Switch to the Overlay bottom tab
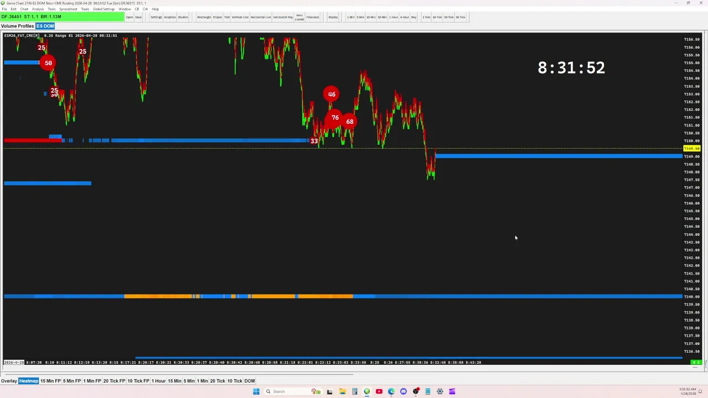 click(9, 381)
